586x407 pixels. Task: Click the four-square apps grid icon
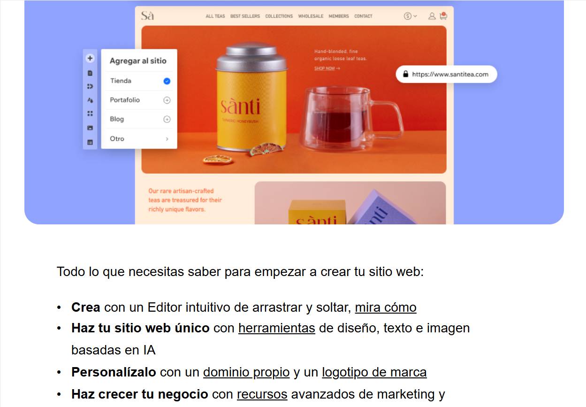tap(90, 114)
